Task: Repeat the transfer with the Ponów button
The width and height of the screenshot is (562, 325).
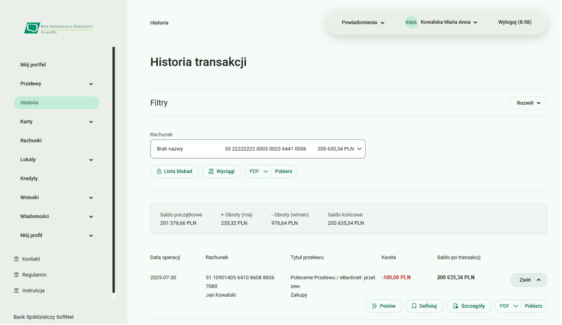Action: (383, 306)
